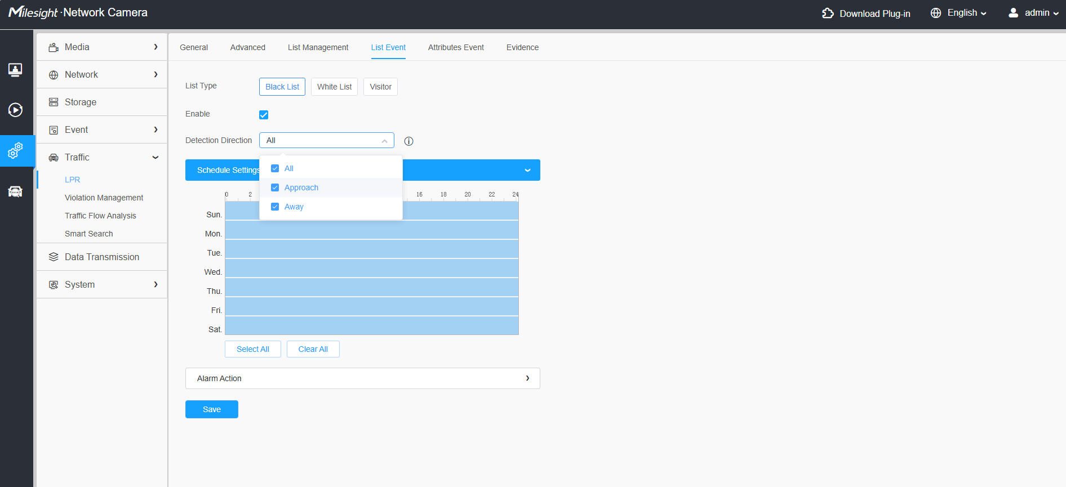Uncheck the Away direction checkbox

[x=275, y=207]
